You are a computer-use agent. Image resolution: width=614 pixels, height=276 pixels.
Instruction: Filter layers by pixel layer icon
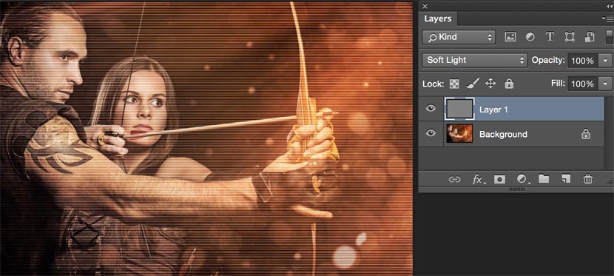[x=510, y=37]
